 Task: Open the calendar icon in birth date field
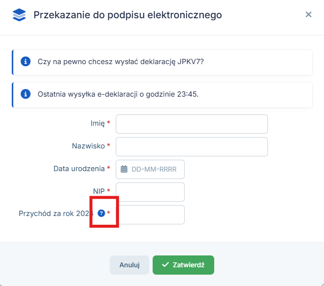[x=124, y=169]
